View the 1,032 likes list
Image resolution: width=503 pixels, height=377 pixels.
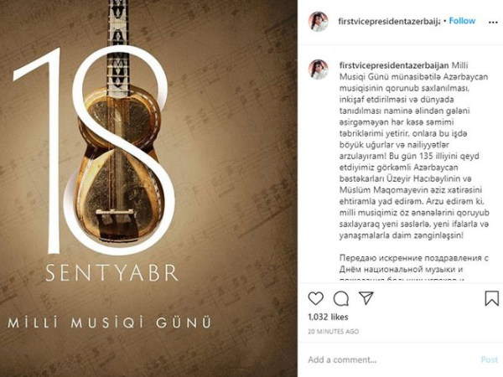[328, 317]
